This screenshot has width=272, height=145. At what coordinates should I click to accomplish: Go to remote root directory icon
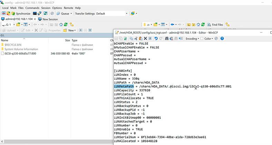(x=194, y=24)
